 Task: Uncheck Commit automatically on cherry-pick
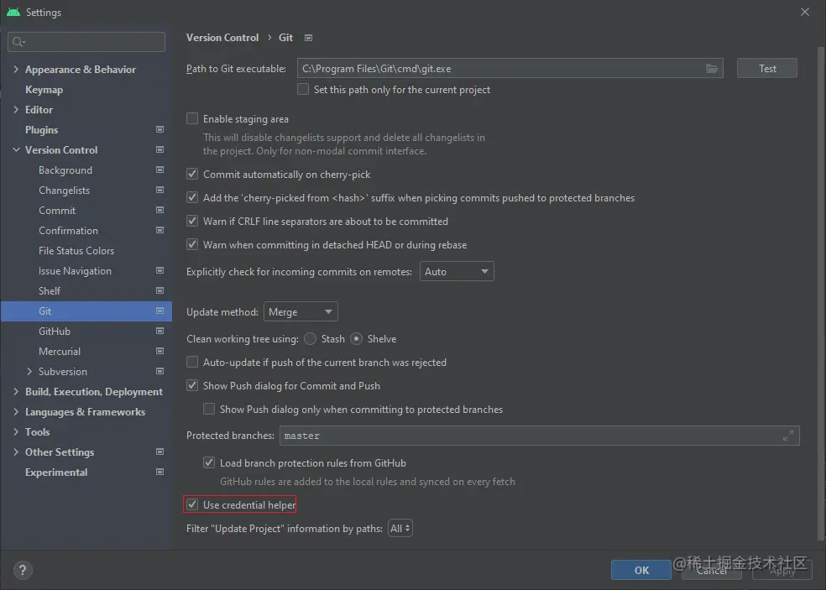click(192, 174)
